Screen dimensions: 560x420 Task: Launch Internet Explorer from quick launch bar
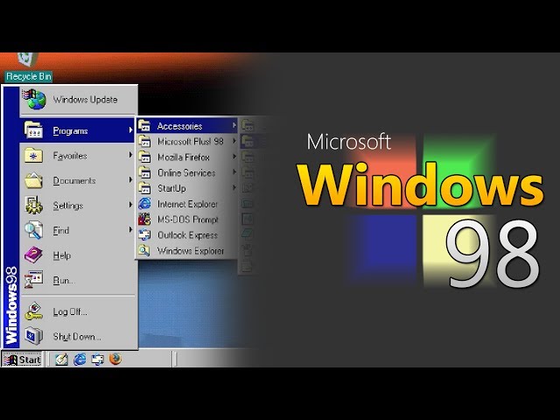(80, 360)
